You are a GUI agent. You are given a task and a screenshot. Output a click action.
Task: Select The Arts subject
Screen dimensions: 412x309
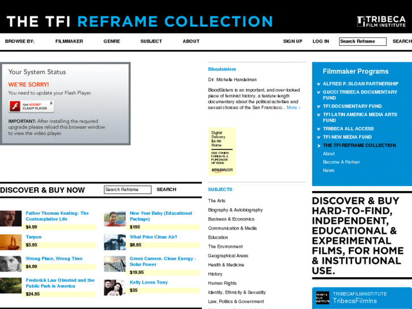(x=216, y=201)
